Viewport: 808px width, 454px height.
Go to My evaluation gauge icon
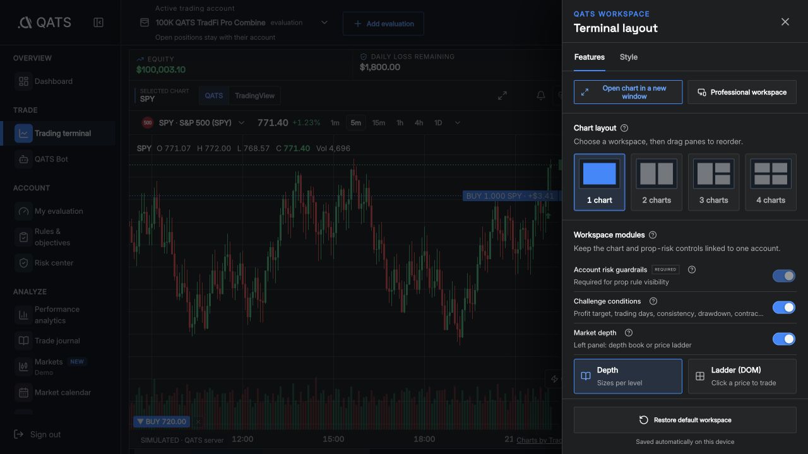23,211
